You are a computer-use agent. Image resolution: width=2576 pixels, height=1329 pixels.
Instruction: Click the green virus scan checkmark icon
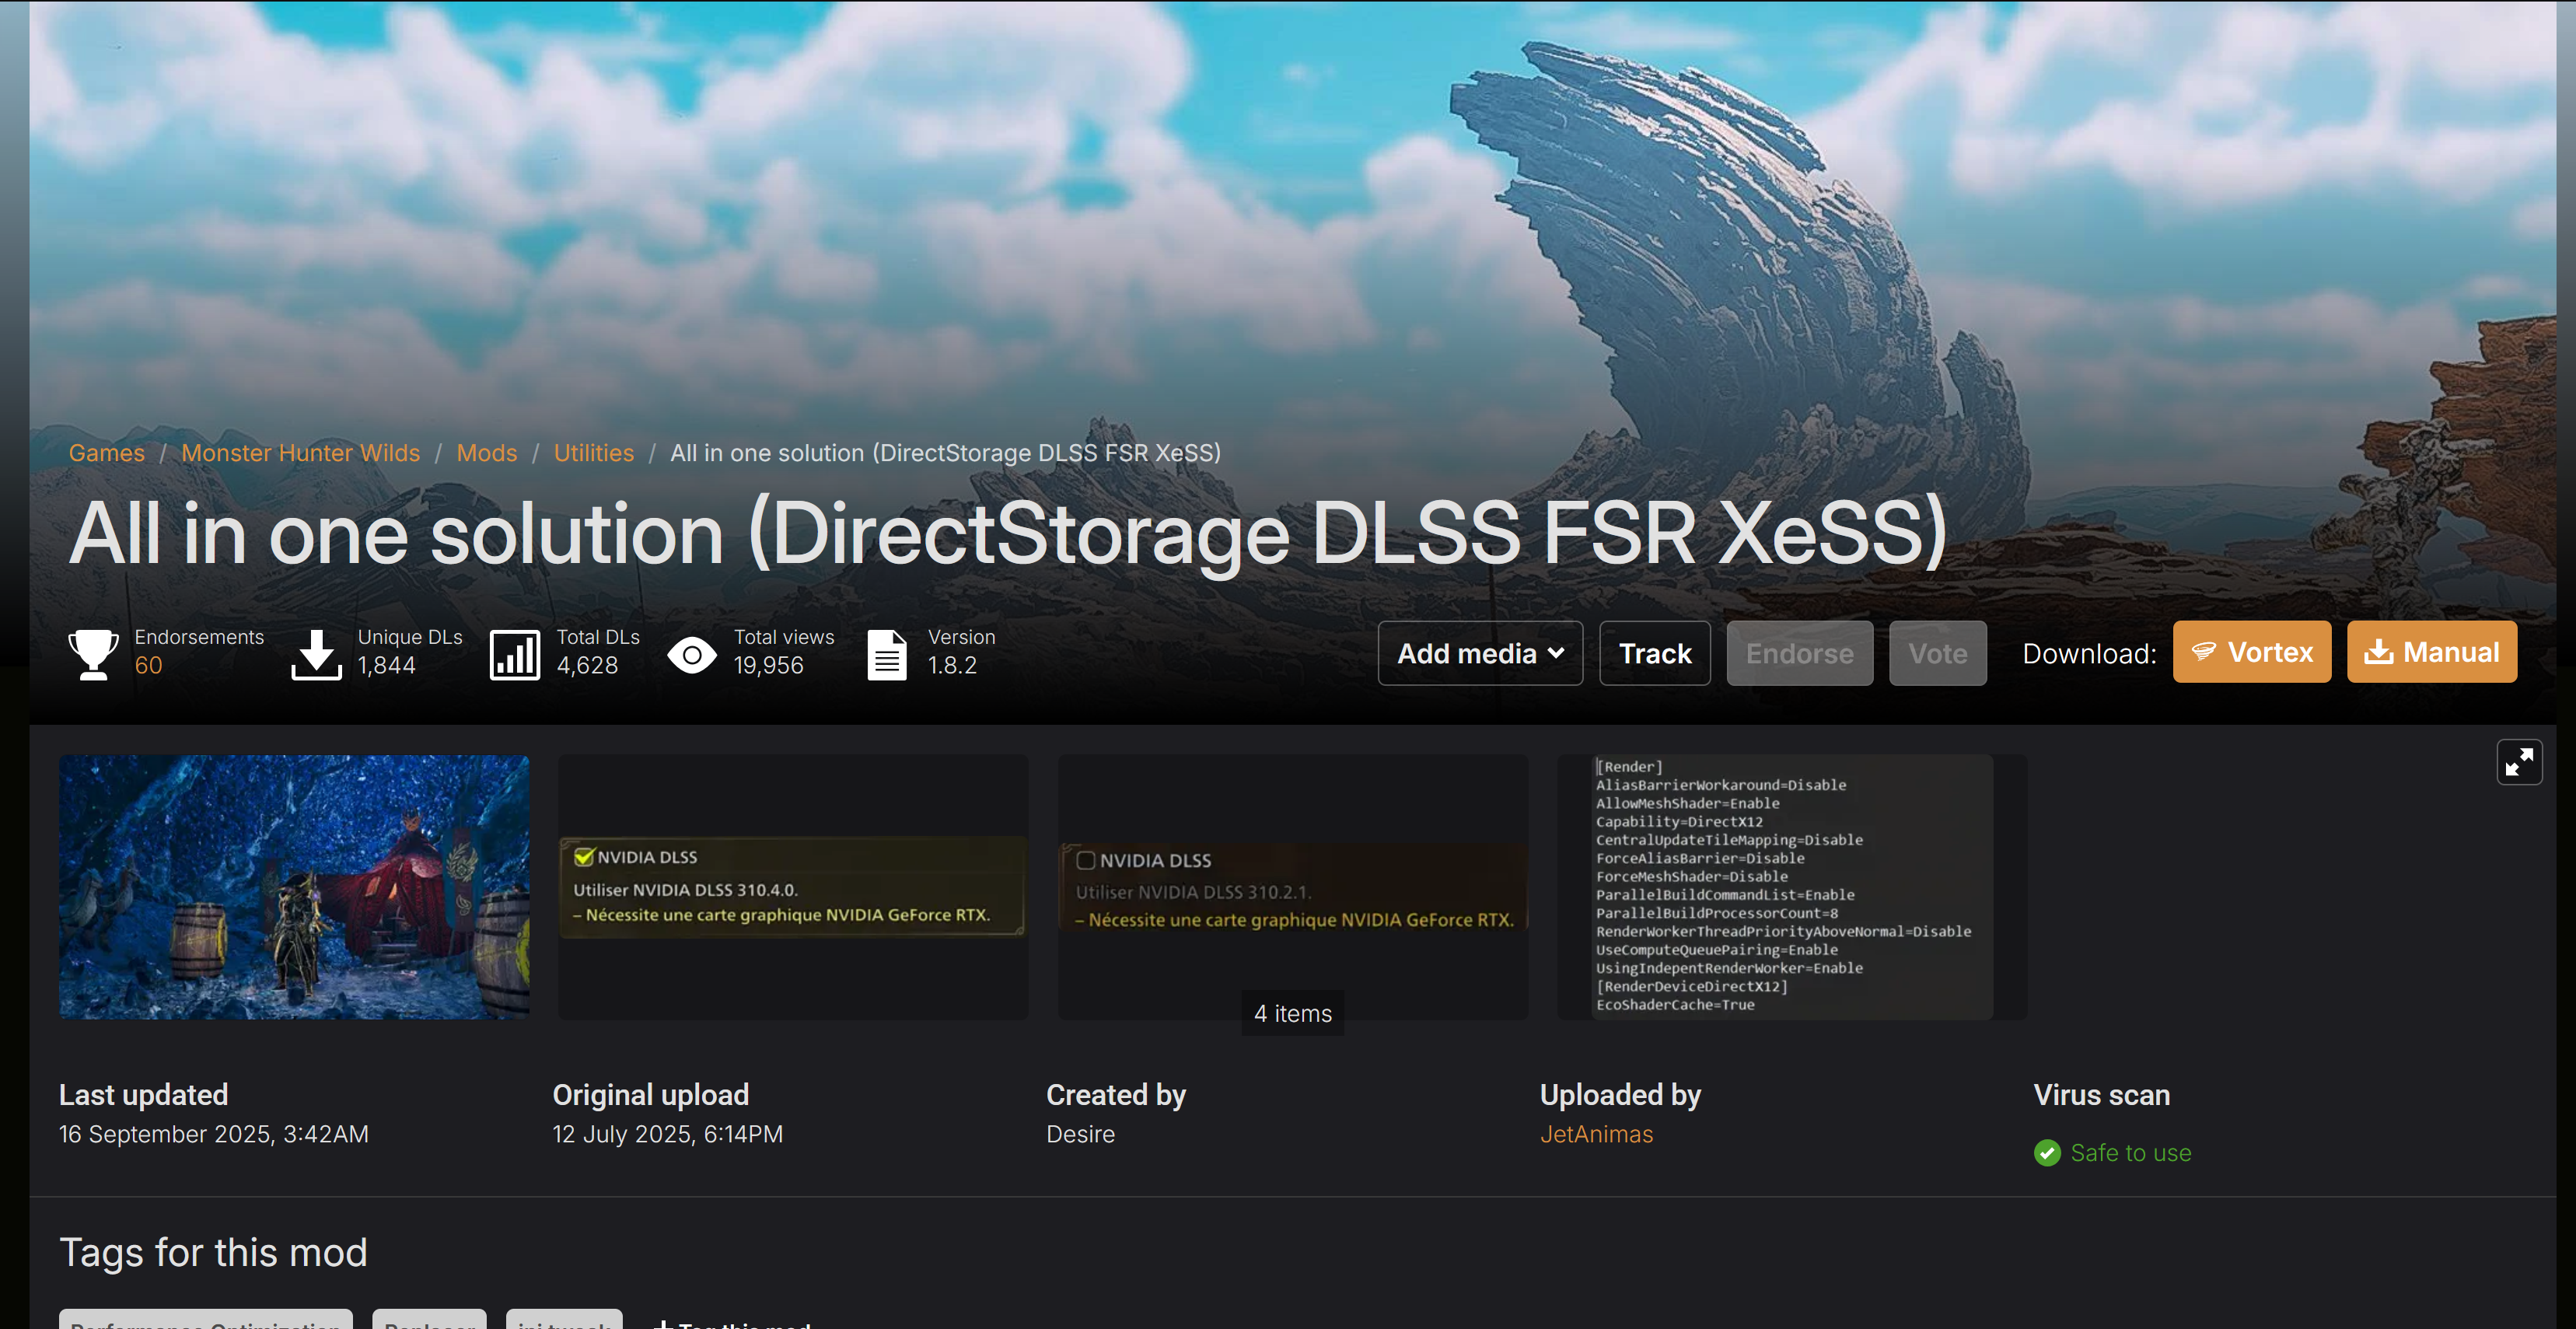2047,1153
